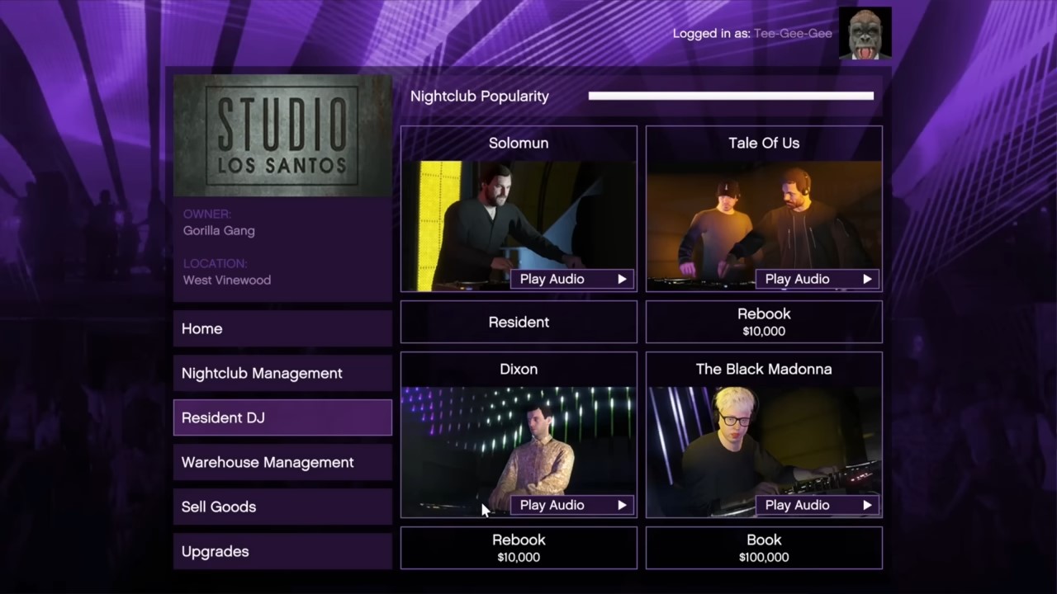1057x594 pixels.
Task: Click the Studio Los Santos logo
Action: coord(282,135)
